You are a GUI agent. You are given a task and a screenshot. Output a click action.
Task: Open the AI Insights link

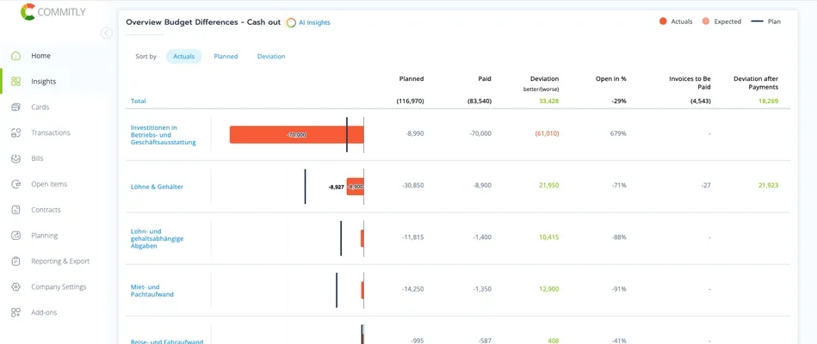[x=314, y=23]
